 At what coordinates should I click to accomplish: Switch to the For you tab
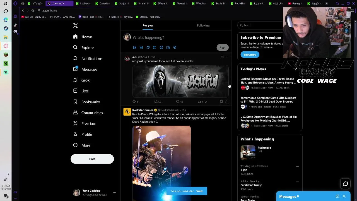[x=148, y=25]
